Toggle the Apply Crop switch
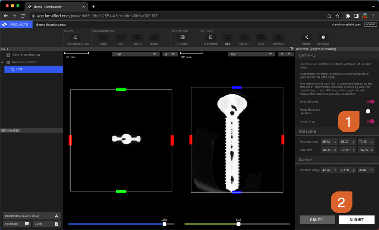This screenshot has width=379, height=230. [370, 121]
